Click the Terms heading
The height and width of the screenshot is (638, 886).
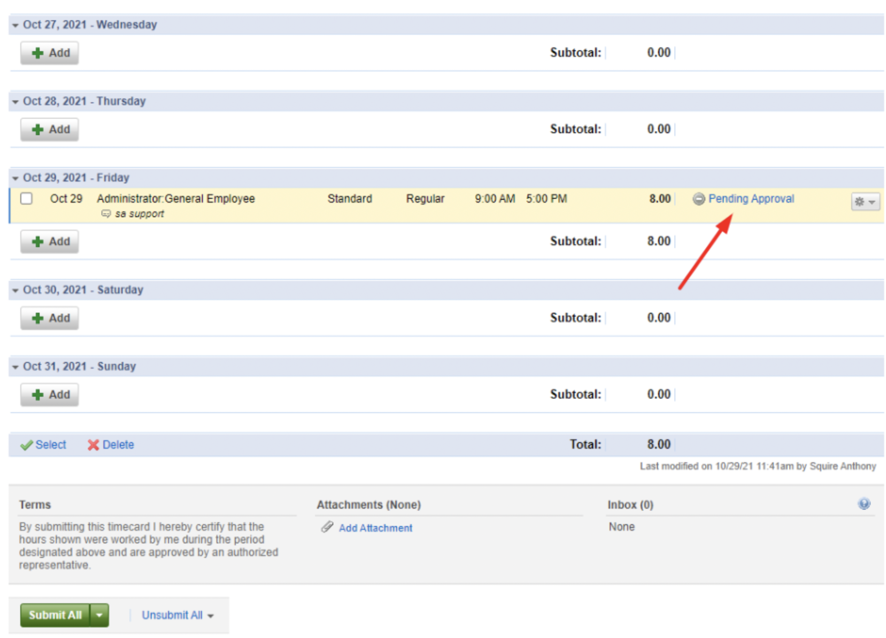click(x=35, y=505)
